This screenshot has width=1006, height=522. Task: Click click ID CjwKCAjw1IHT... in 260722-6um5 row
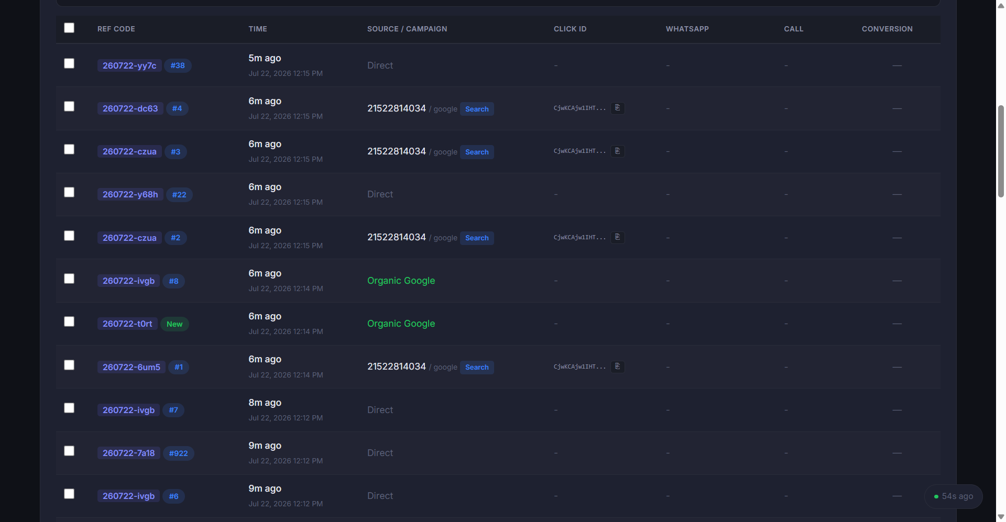click(x=579, y=366)
